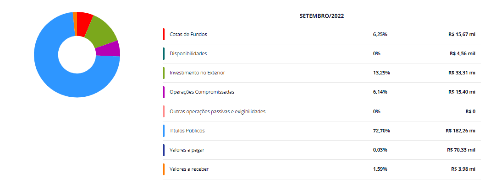
Task: Select the thin orange donut chart slice
Action: click(x=75, y=24)
